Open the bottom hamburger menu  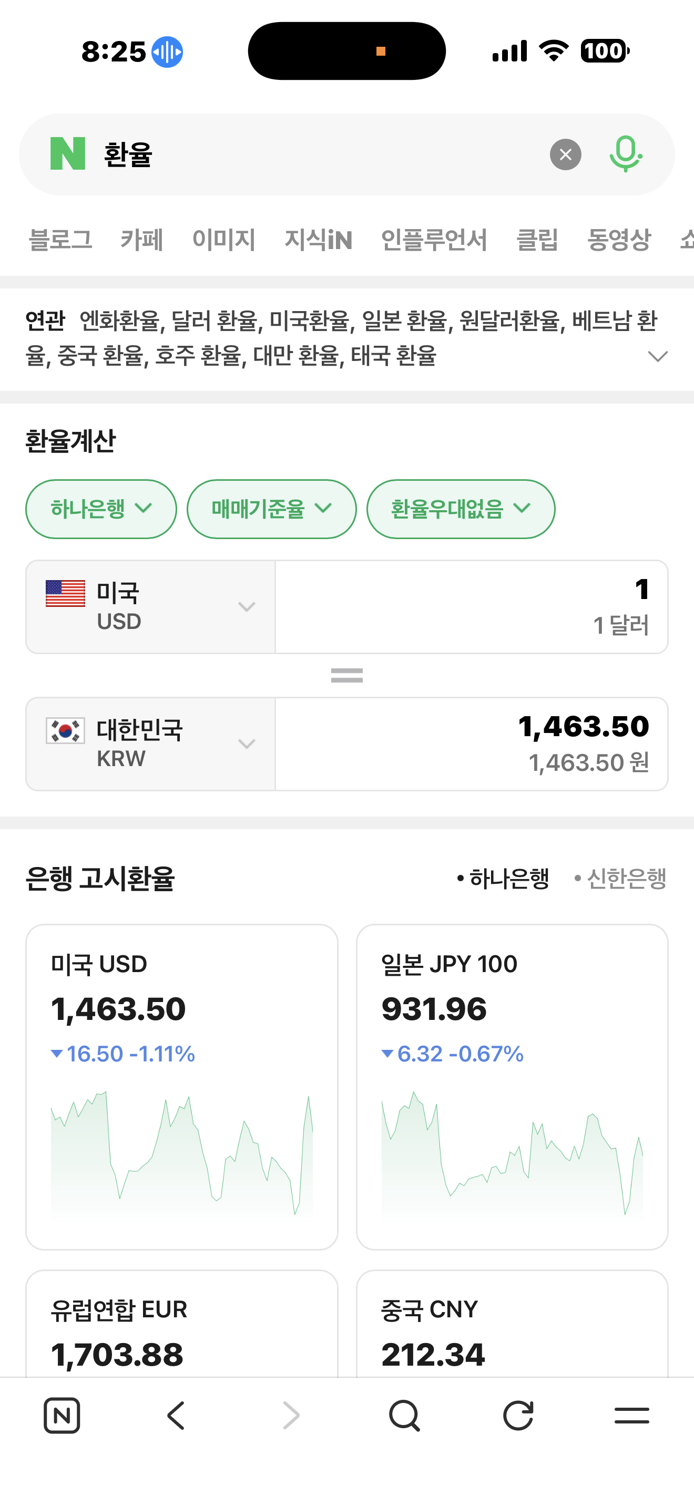pos(632,1416)
